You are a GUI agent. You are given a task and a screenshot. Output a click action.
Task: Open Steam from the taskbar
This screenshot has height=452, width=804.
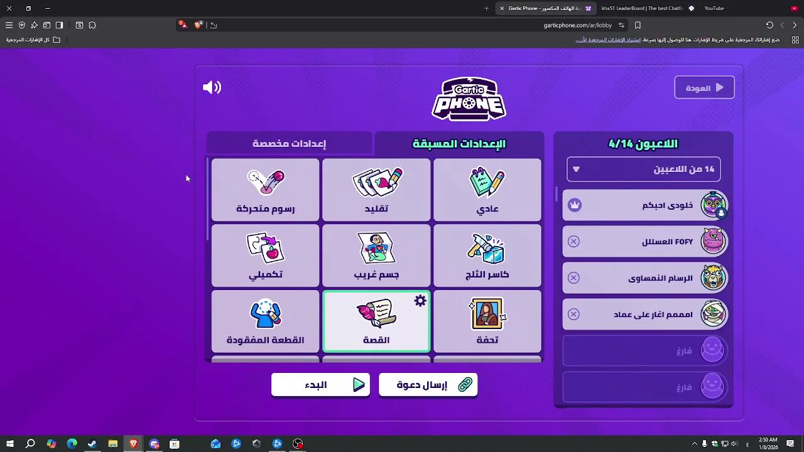coord(92,444)
